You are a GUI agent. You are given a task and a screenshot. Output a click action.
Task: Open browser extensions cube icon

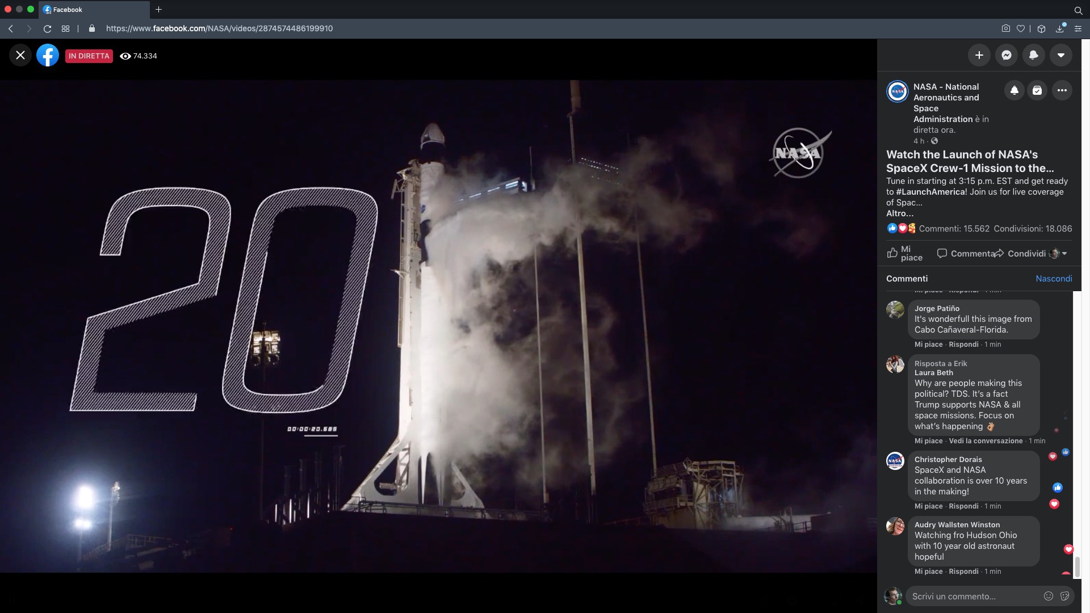[x=1041, y=28]
